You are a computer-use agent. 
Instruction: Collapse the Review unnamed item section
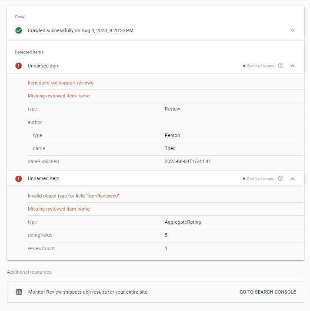292,66
